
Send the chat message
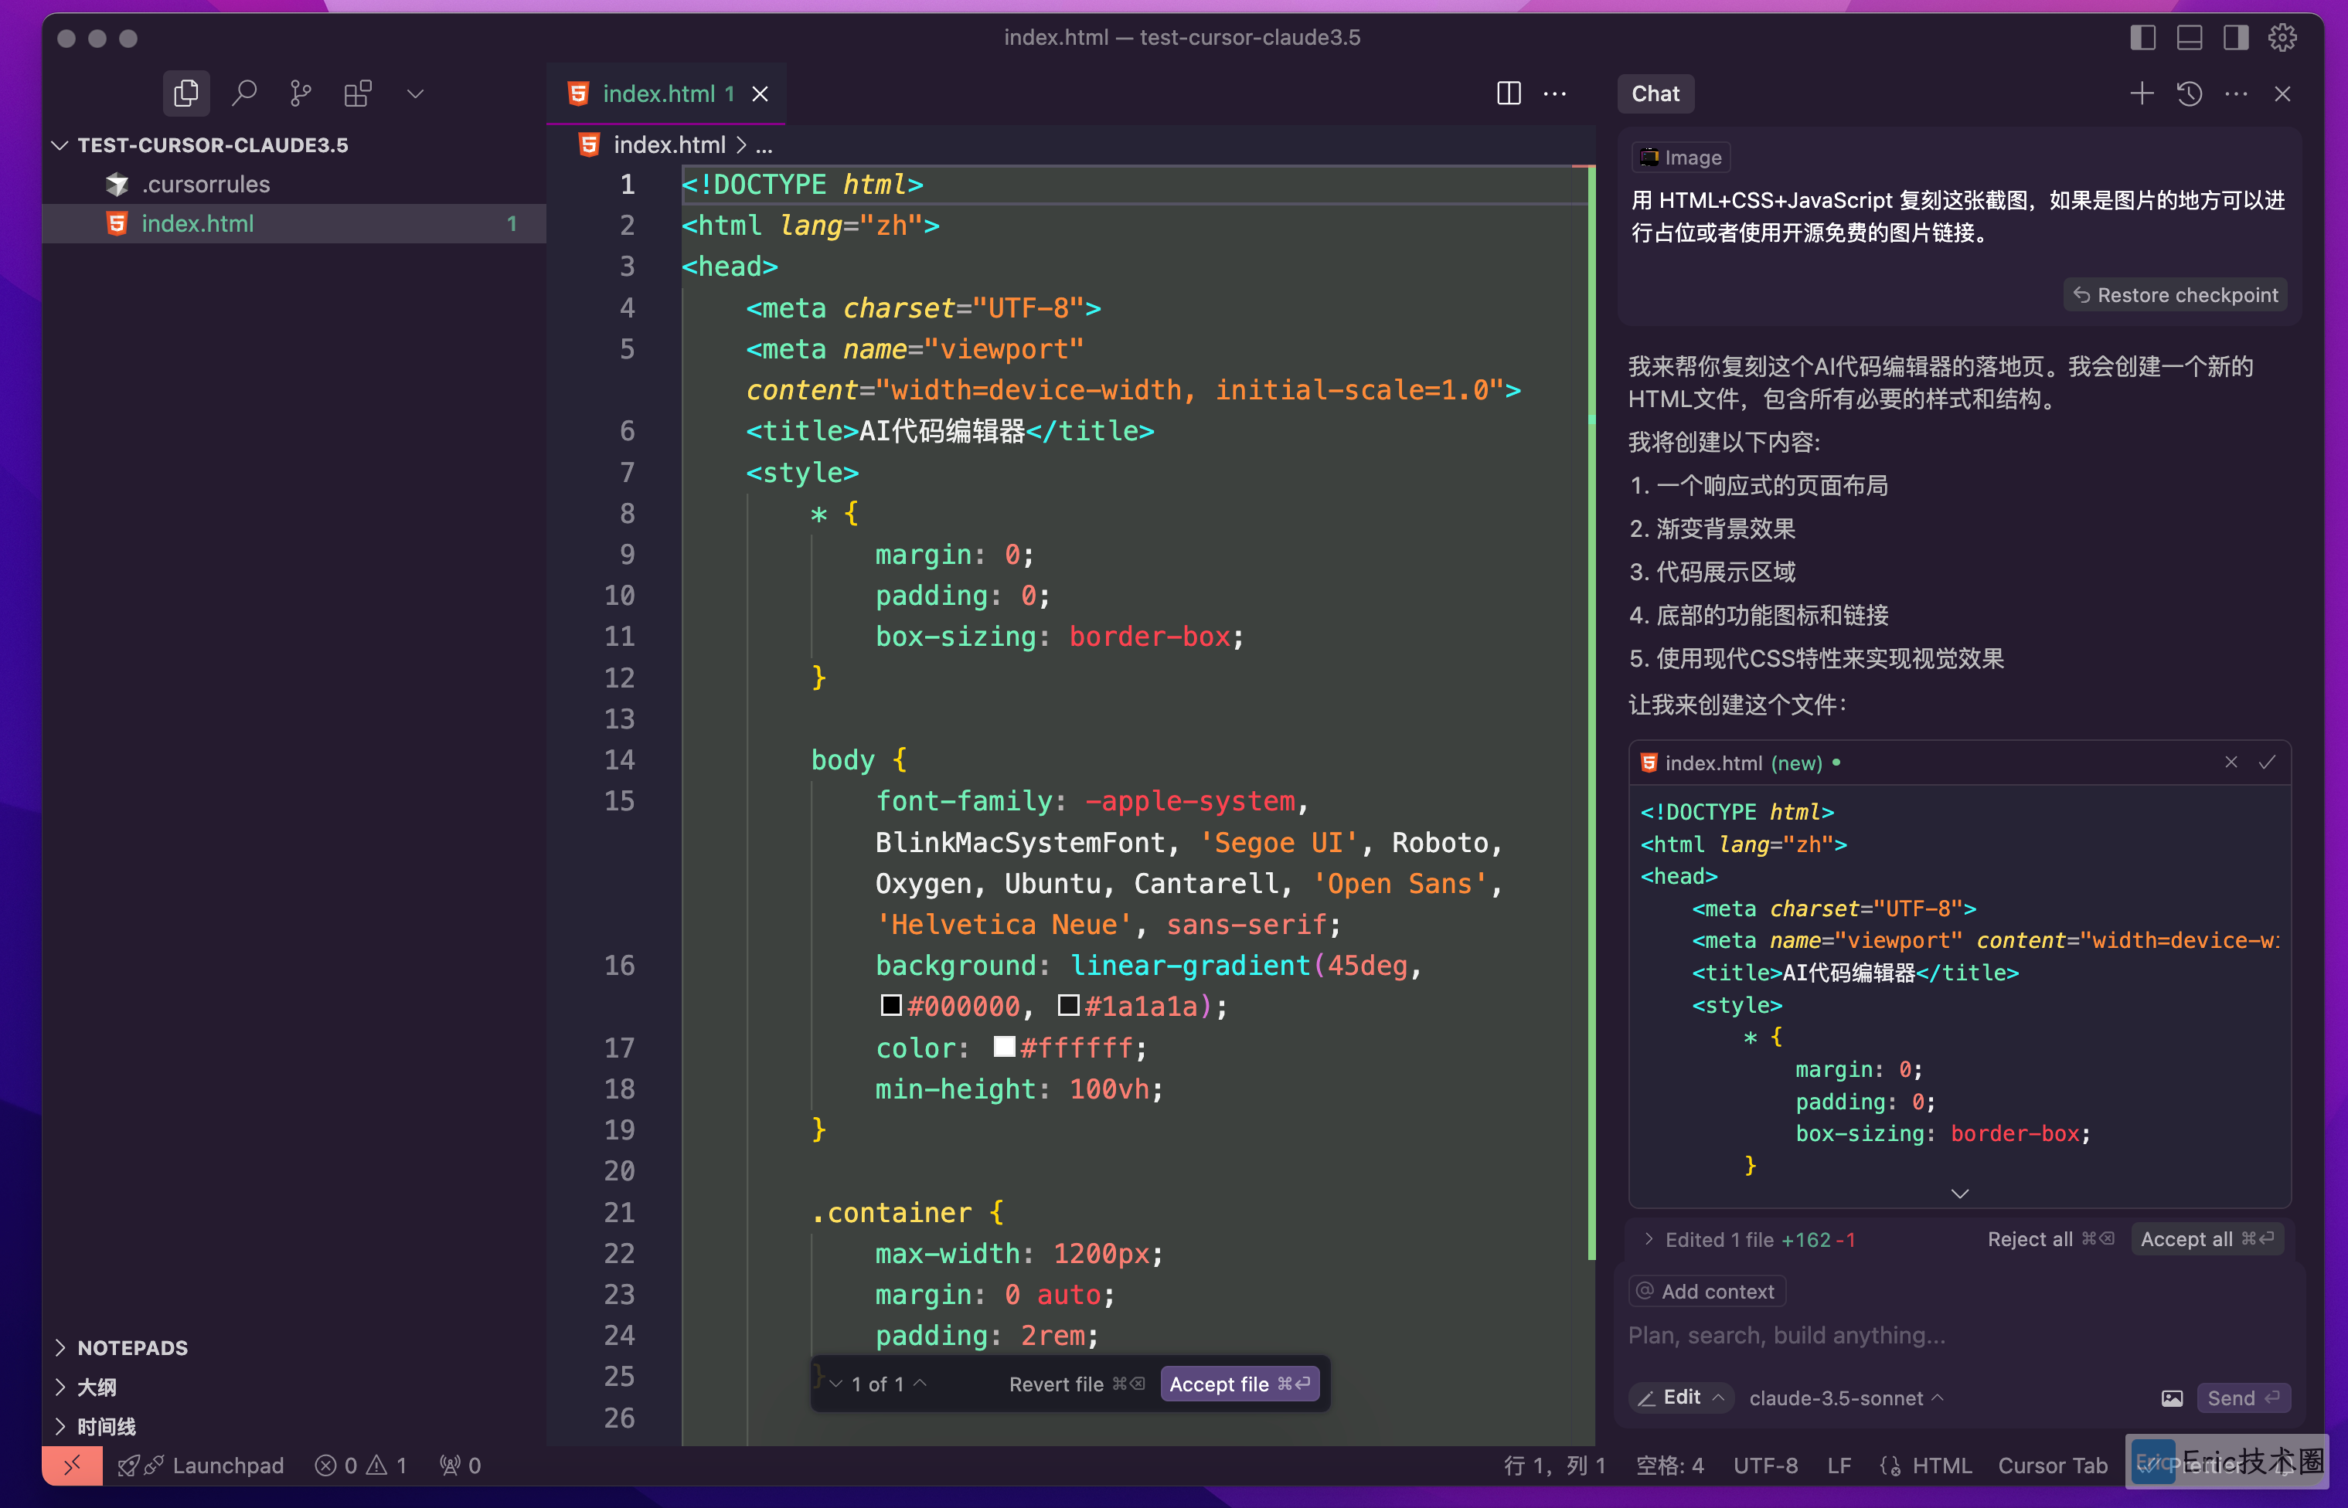(2243, 1398)
